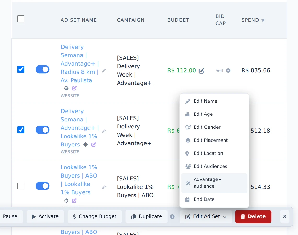Click pencil icon next to Lookalike 1% Buyers ABO
This screenshot has height=235, width=298.
[104, 187]
